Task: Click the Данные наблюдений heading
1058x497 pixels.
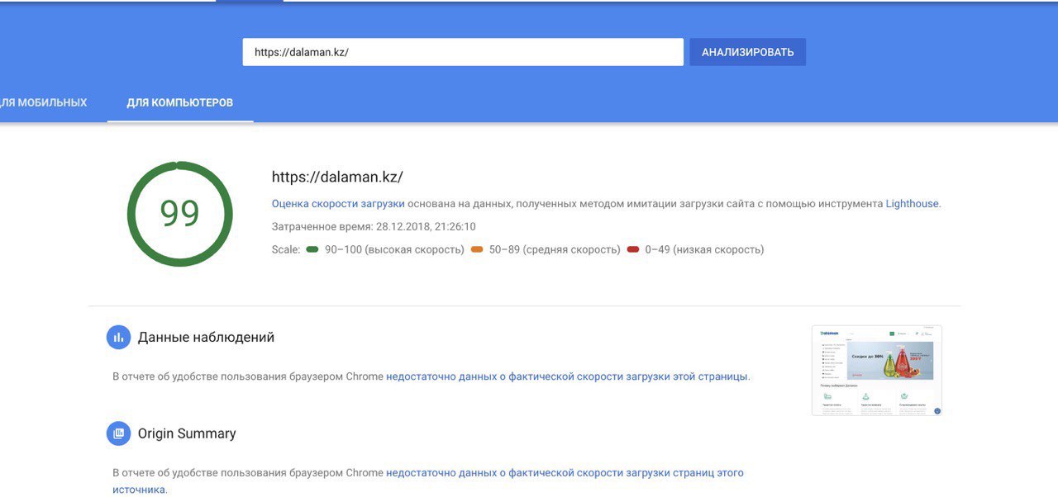Action: click(206, 337)
